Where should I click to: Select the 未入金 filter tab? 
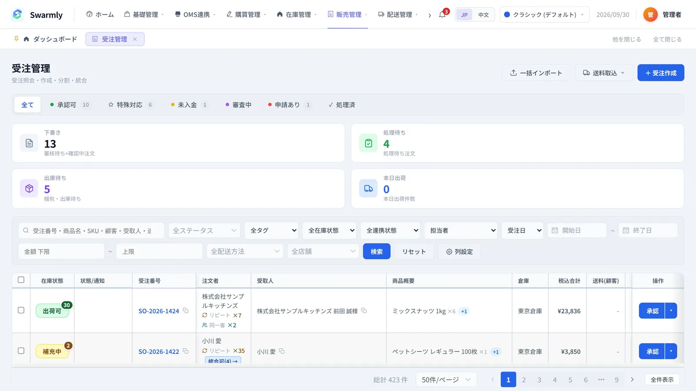click(189, 105)
